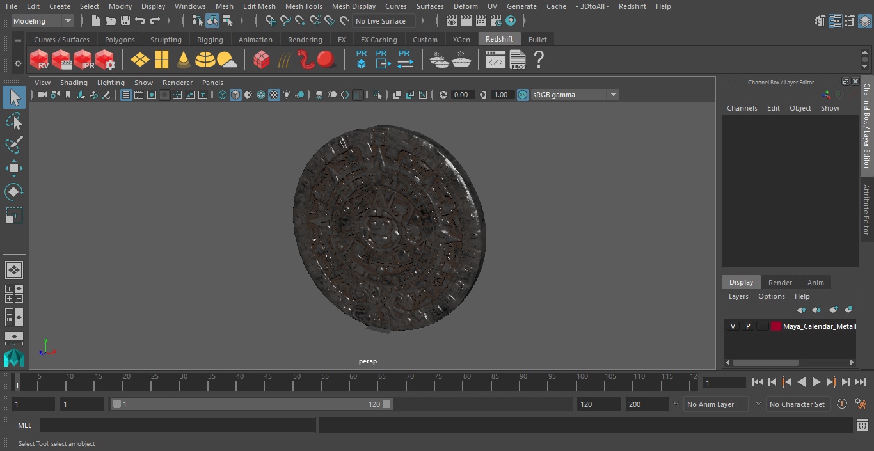Toggle smooth shade all in viewport
The image size is (874, 451).
pyautogui.click(x=235, y=95)
